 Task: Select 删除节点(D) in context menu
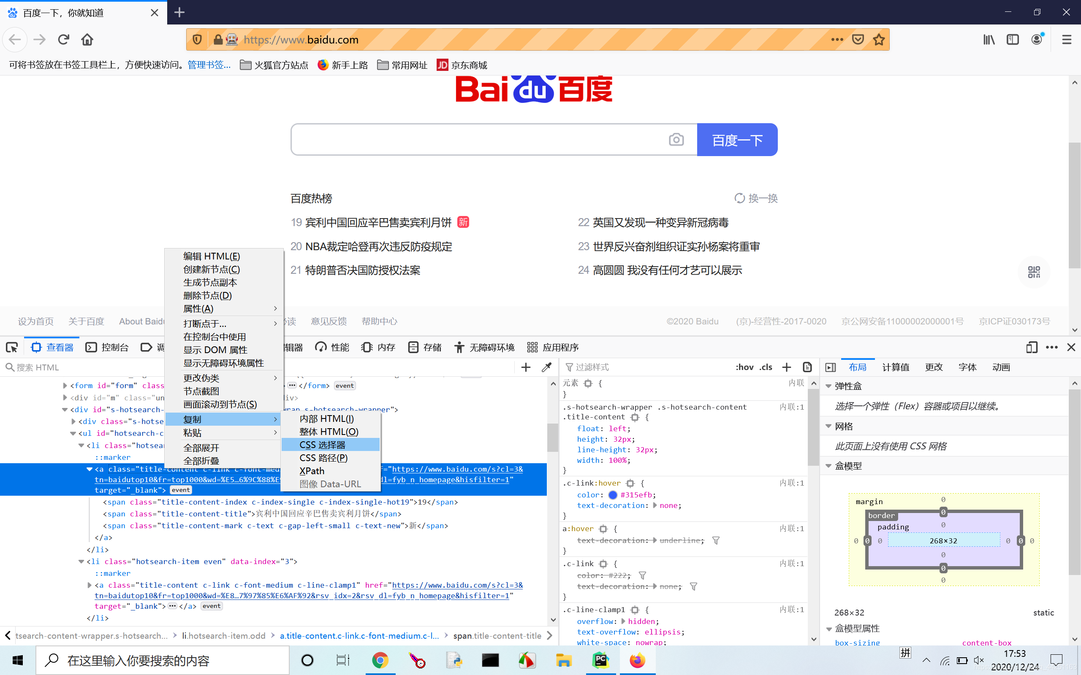point(224,296)
